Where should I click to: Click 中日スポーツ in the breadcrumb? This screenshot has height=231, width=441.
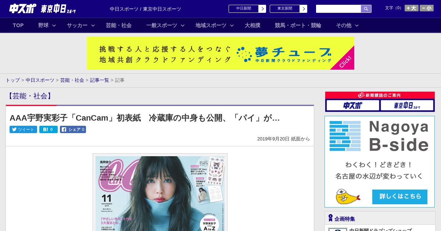pyautogui.click(x=40, y=80)
